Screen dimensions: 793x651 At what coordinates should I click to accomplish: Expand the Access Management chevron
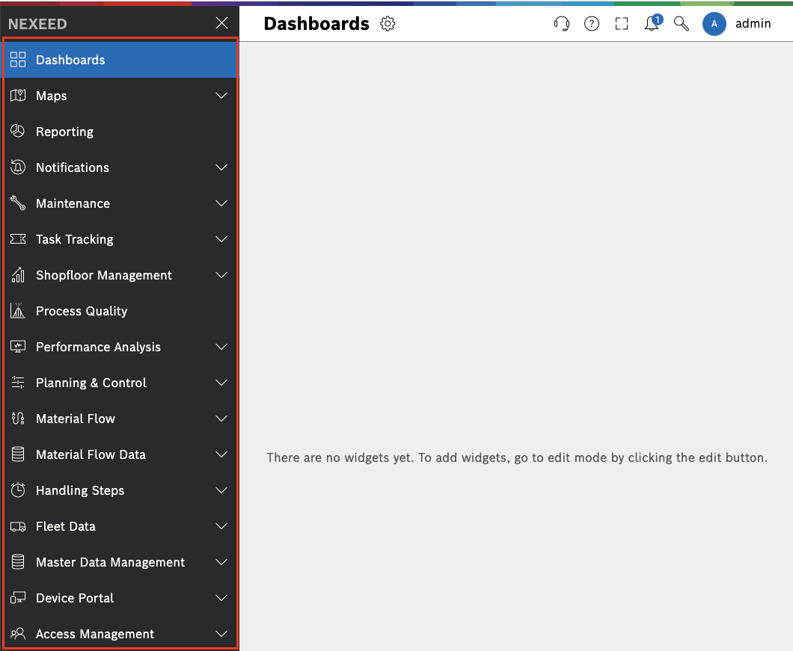pos(221,634)
